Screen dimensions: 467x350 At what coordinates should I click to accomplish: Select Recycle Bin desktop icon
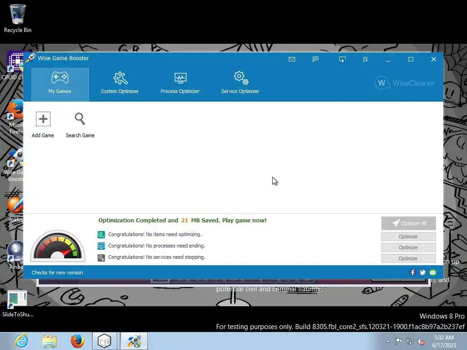pos(18,18)
